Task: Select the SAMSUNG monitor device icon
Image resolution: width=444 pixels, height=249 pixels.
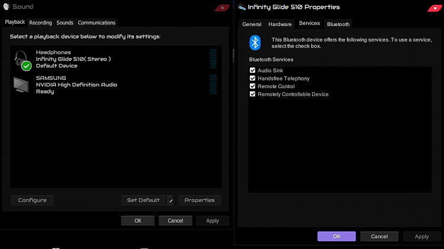Action: (x=21, y=85)
